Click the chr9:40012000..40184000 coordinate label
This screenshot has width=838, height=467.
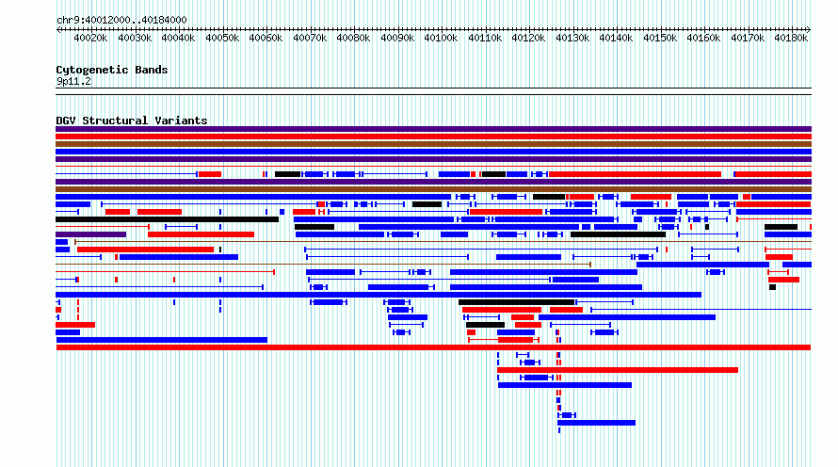coord(121,20)
